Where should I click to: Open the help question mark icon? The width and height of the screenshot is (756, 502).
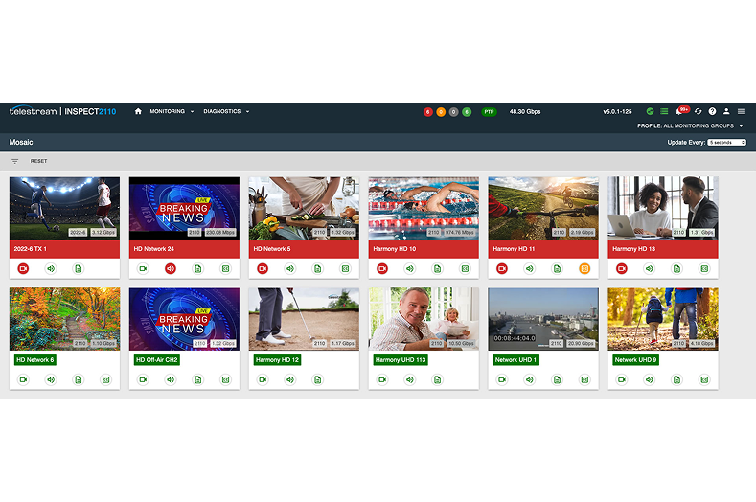click(712, 111)
